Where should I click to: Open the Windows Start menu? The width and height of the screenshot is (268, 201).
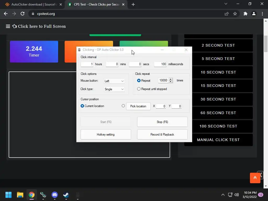tap(8, 195)
